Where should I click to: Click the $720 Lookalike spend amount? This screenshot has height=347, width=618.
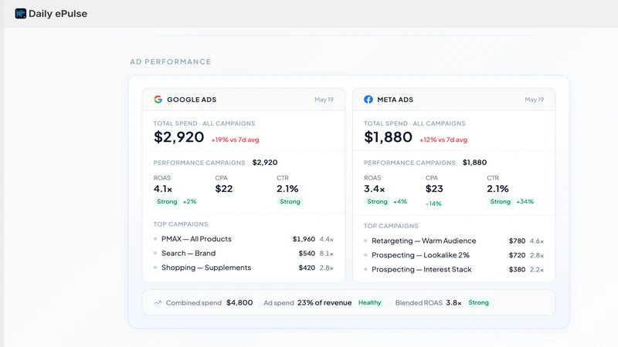517,255
